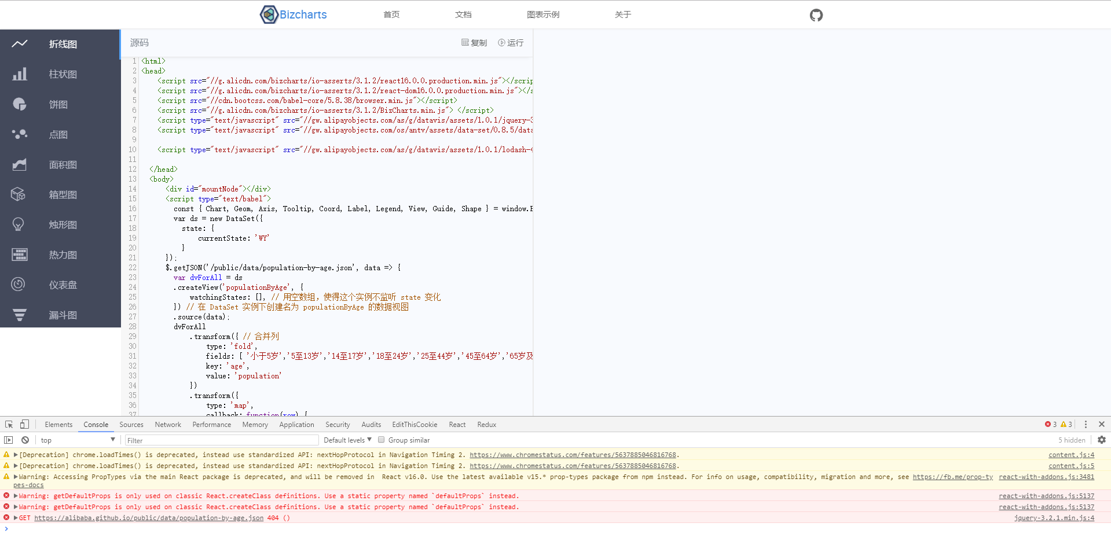Select the 饼图 (pie chart) icon

(19, 104)
